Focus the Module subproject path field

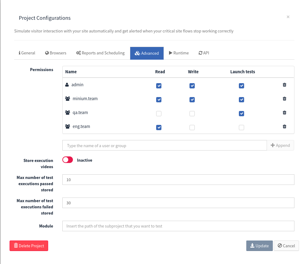[178, 226]
